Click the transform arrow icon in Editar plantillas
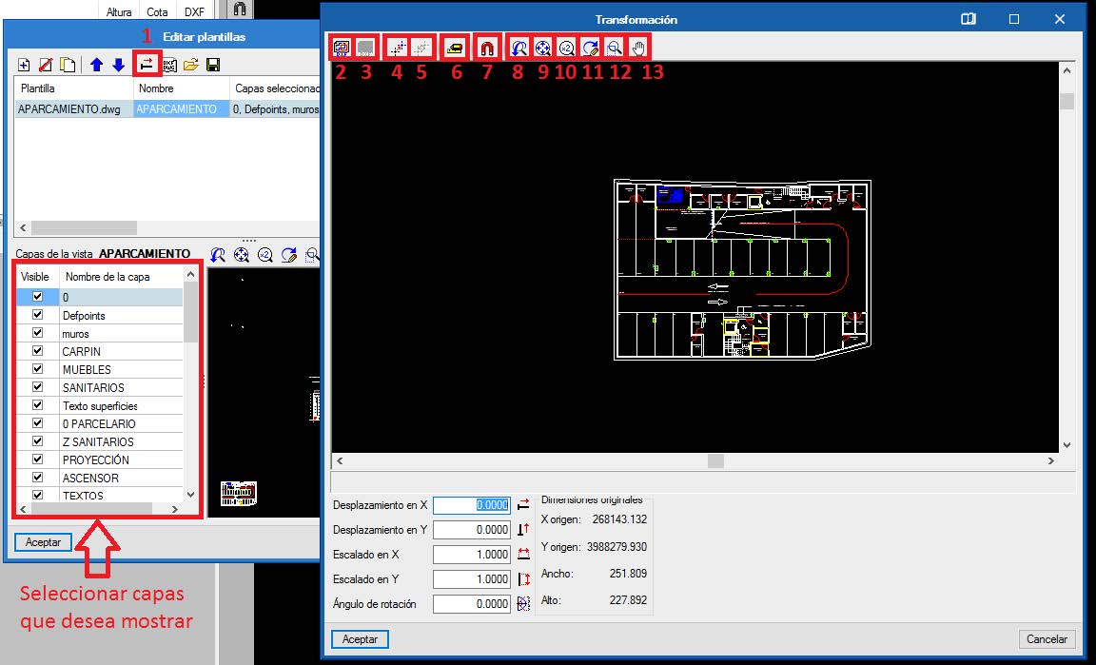Screen dimensions: 1096x665 [147, 64]
